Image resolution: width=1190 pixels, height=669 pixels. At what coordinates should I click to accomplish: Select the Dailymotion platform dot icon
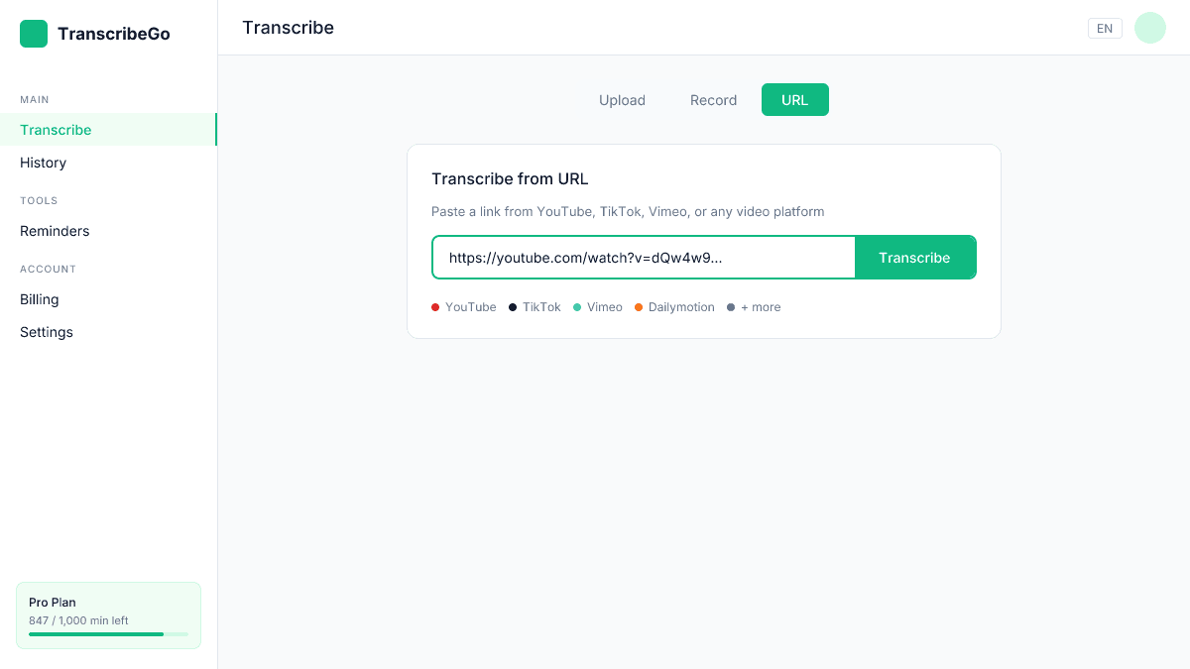coord(639,307)
